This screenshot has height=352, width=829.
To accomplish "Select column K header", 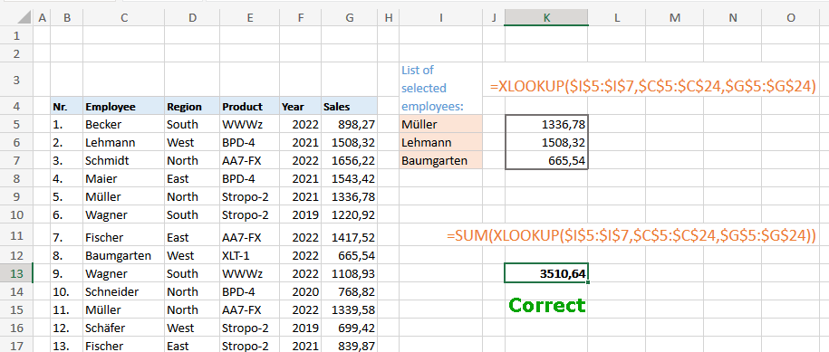I will (546, 17).
